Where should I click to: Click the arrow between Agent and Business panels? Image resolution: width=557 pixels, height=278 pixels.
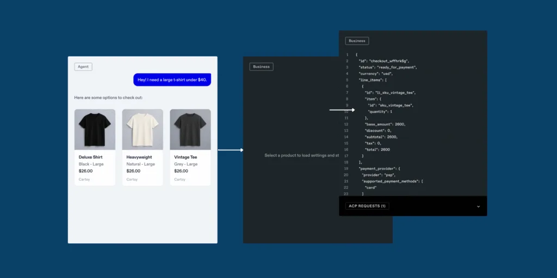[230, 150]
